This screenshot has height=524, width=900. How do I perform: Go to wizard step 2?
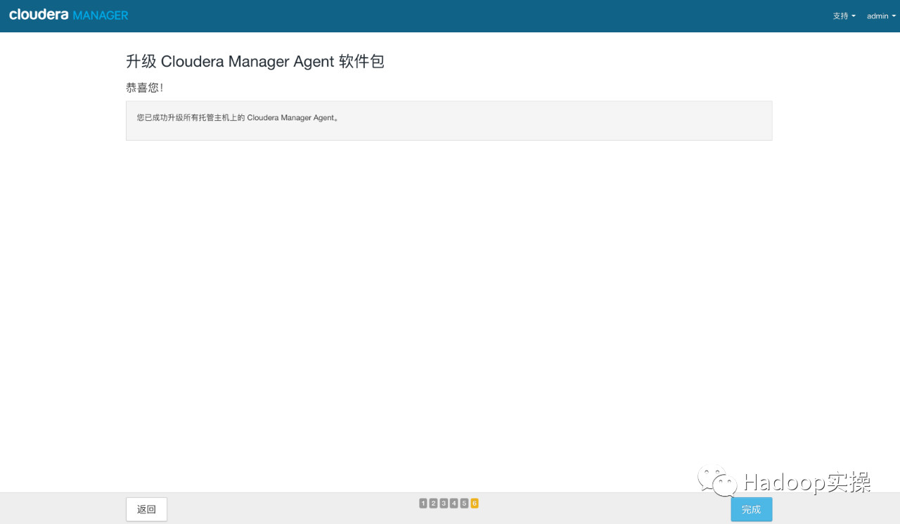coord(433,503)
